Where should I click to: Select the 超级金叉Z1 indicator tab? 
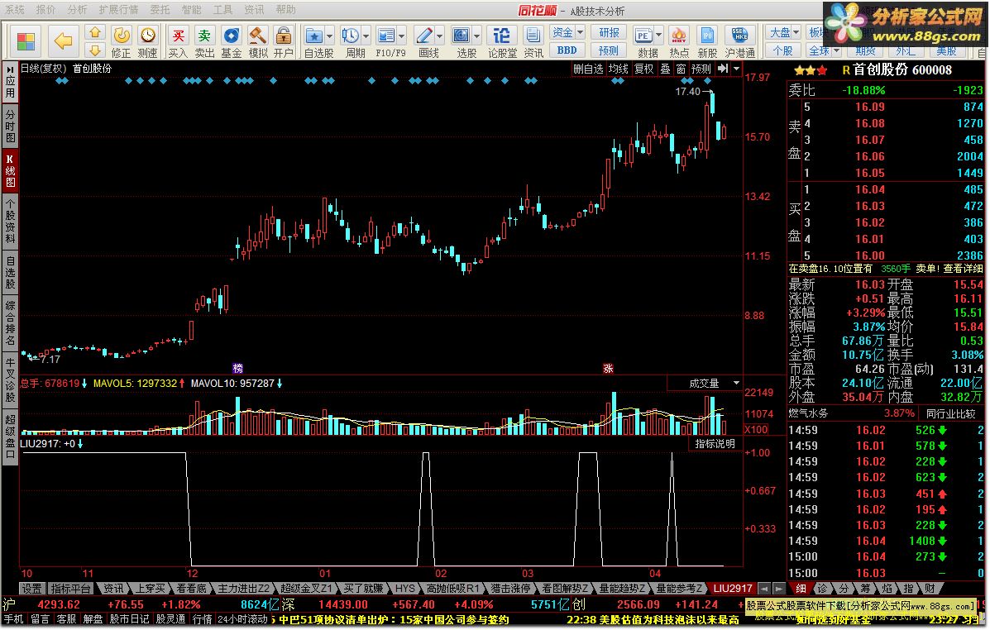coord(305,589)
